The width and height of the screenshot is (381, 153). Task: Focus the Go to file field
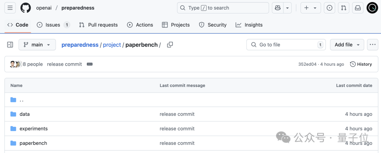pyautogui.click(x=286, y=45)
